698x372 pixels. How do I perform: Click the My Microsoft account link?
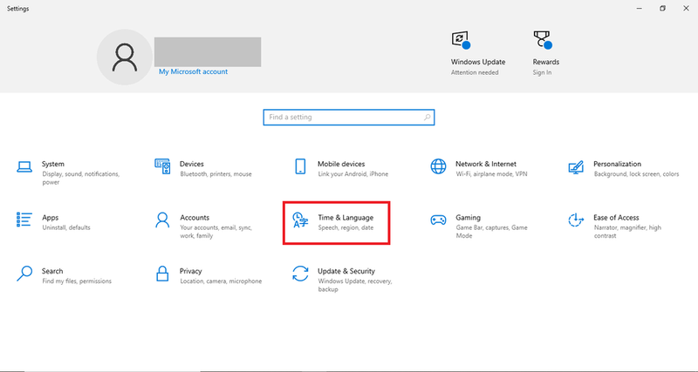tap(193, 72)
